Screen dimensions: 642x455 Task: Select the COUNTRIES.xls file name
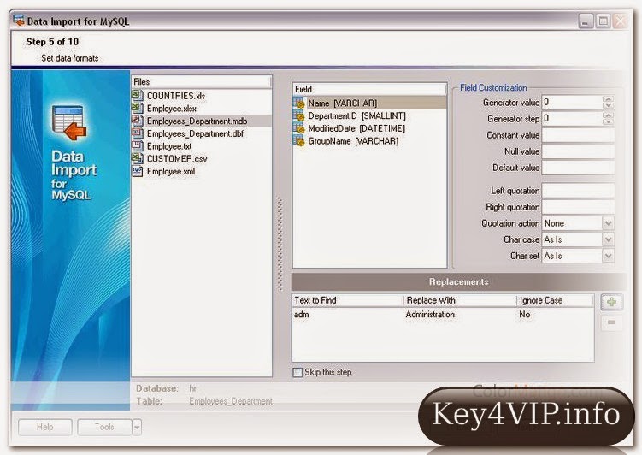coord(176,96)
